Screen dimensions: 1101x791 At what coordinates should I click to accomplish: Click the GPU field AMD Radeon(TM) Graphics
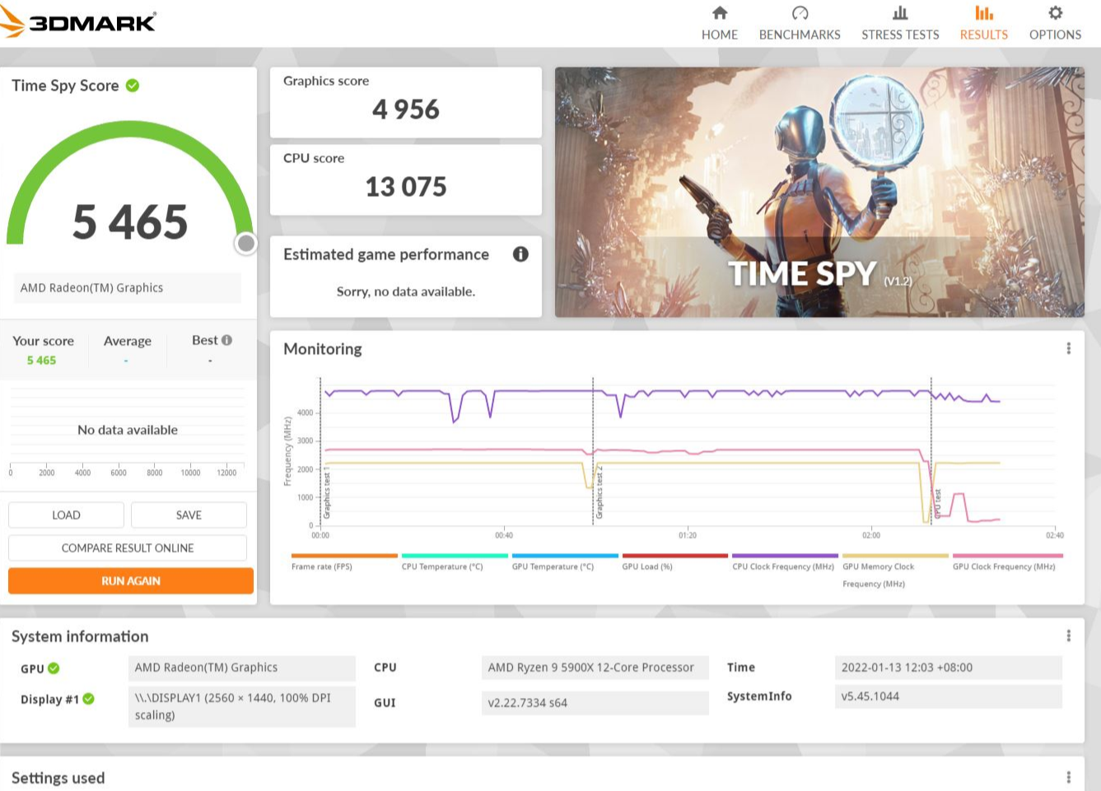tap(242, 668)
